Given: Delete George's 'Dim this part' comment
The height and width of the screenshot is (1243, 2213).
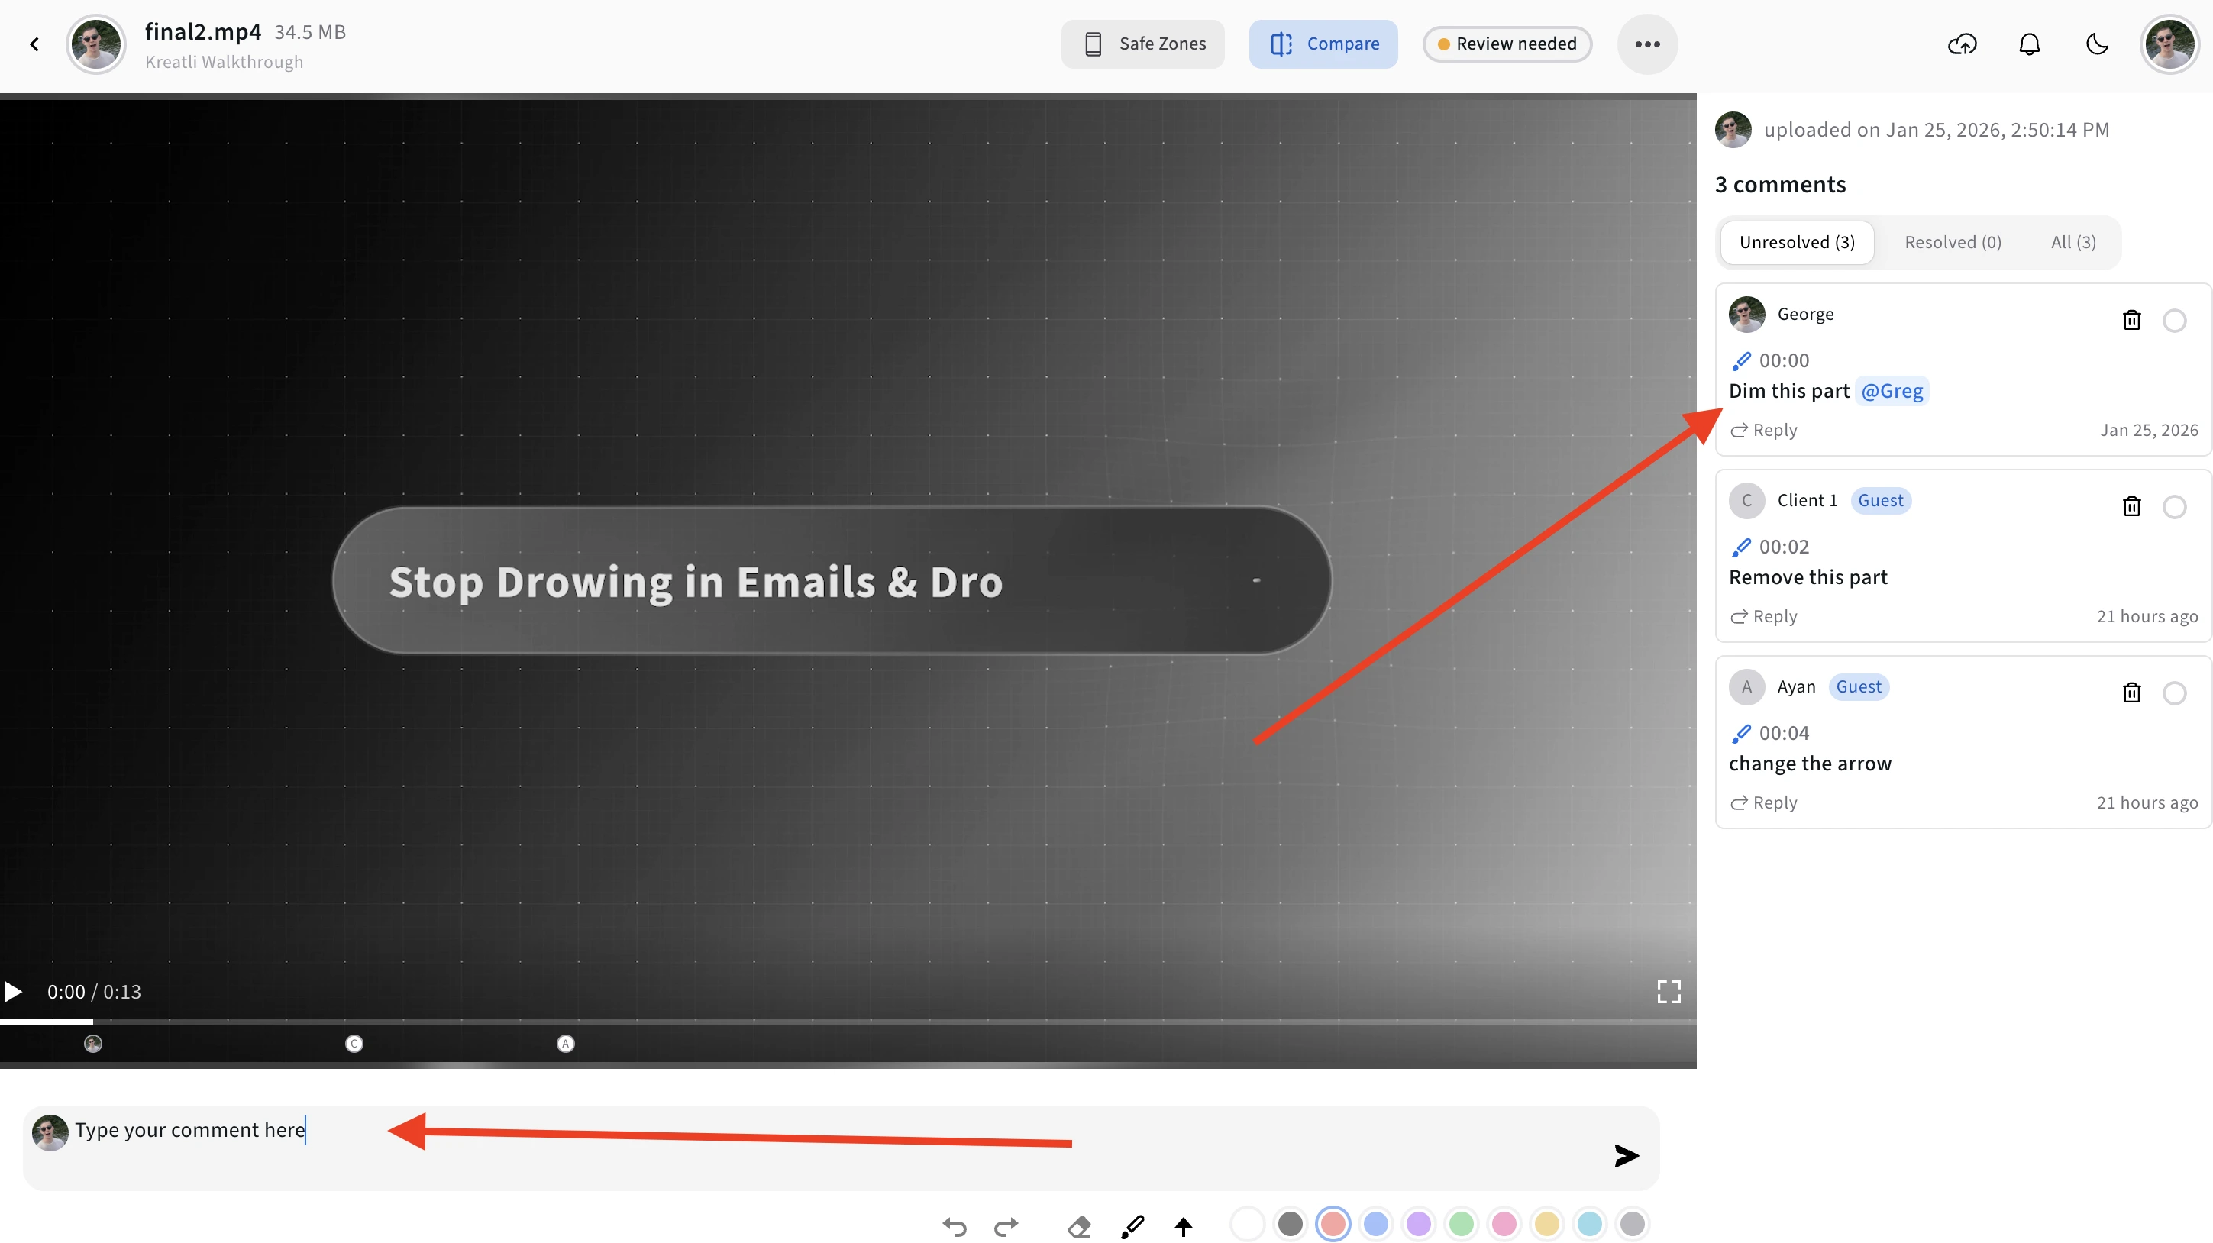Looking at the screenshot, I should (x=2132, y=320).
